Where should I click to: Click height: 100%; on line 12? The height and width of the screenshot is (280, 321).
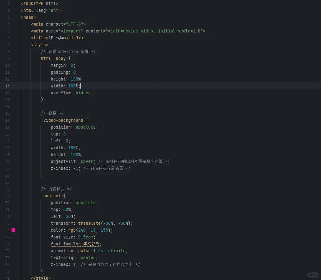coord(67,79)
